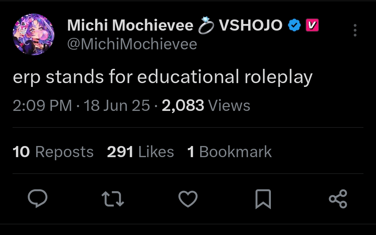Viewport: 376px width, 235px height.
Task: Click the ring emoji in the name
Action: coord(206,25)
